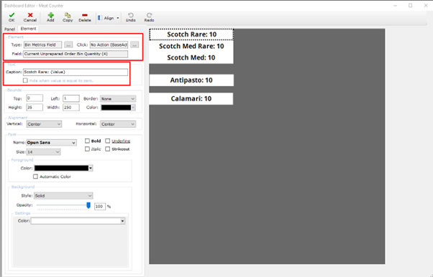The image size is (433, 277).
Task: Enable Underline font checkbox
Action: 108,141
